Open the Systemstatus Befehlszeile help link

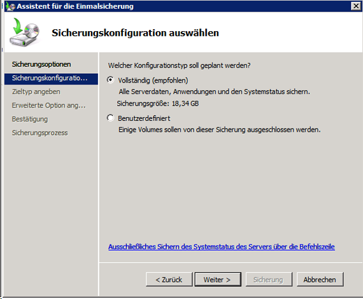pos(222,247)
